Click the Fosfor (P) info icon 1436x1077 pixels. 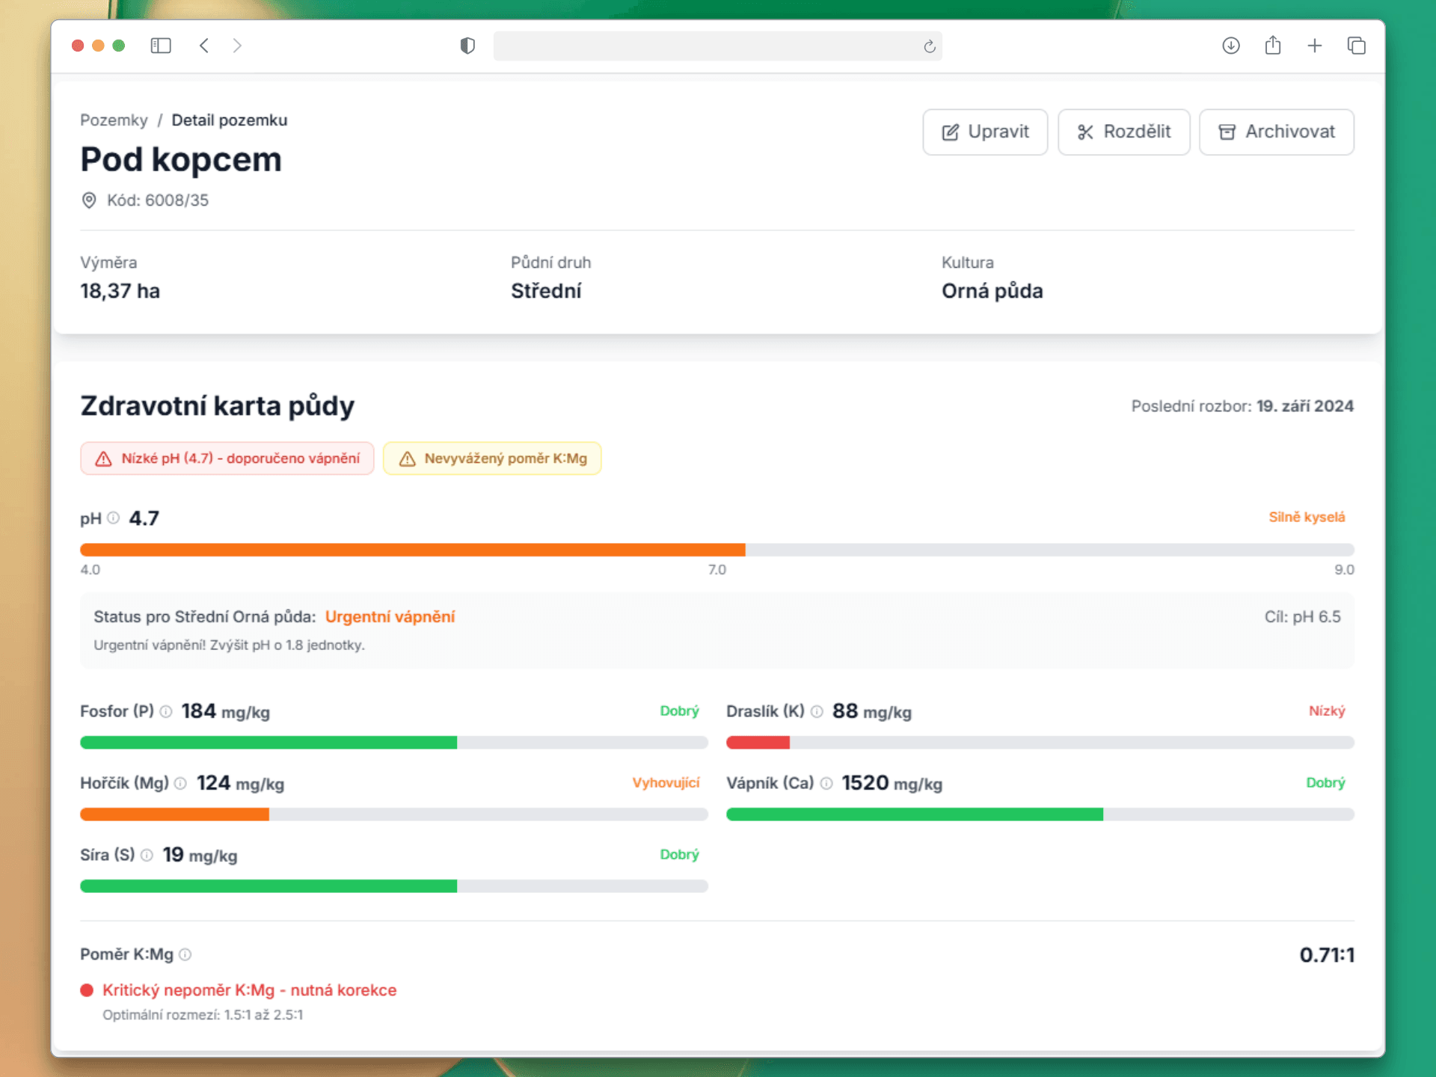(x=166, y=711)
